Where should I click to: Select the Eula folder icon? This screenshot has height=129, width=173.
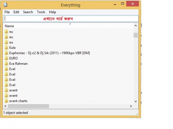coord(6,48)
